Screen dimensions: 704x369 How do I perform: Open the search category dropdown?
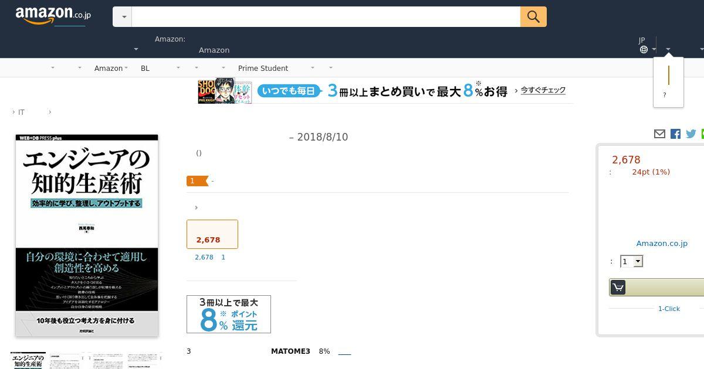pos(123,16)
